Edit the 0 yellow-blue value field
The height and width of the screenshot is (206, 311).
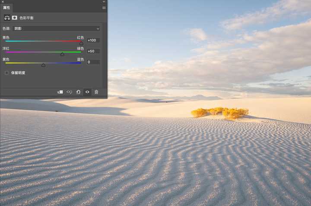[x=93, y=62]
